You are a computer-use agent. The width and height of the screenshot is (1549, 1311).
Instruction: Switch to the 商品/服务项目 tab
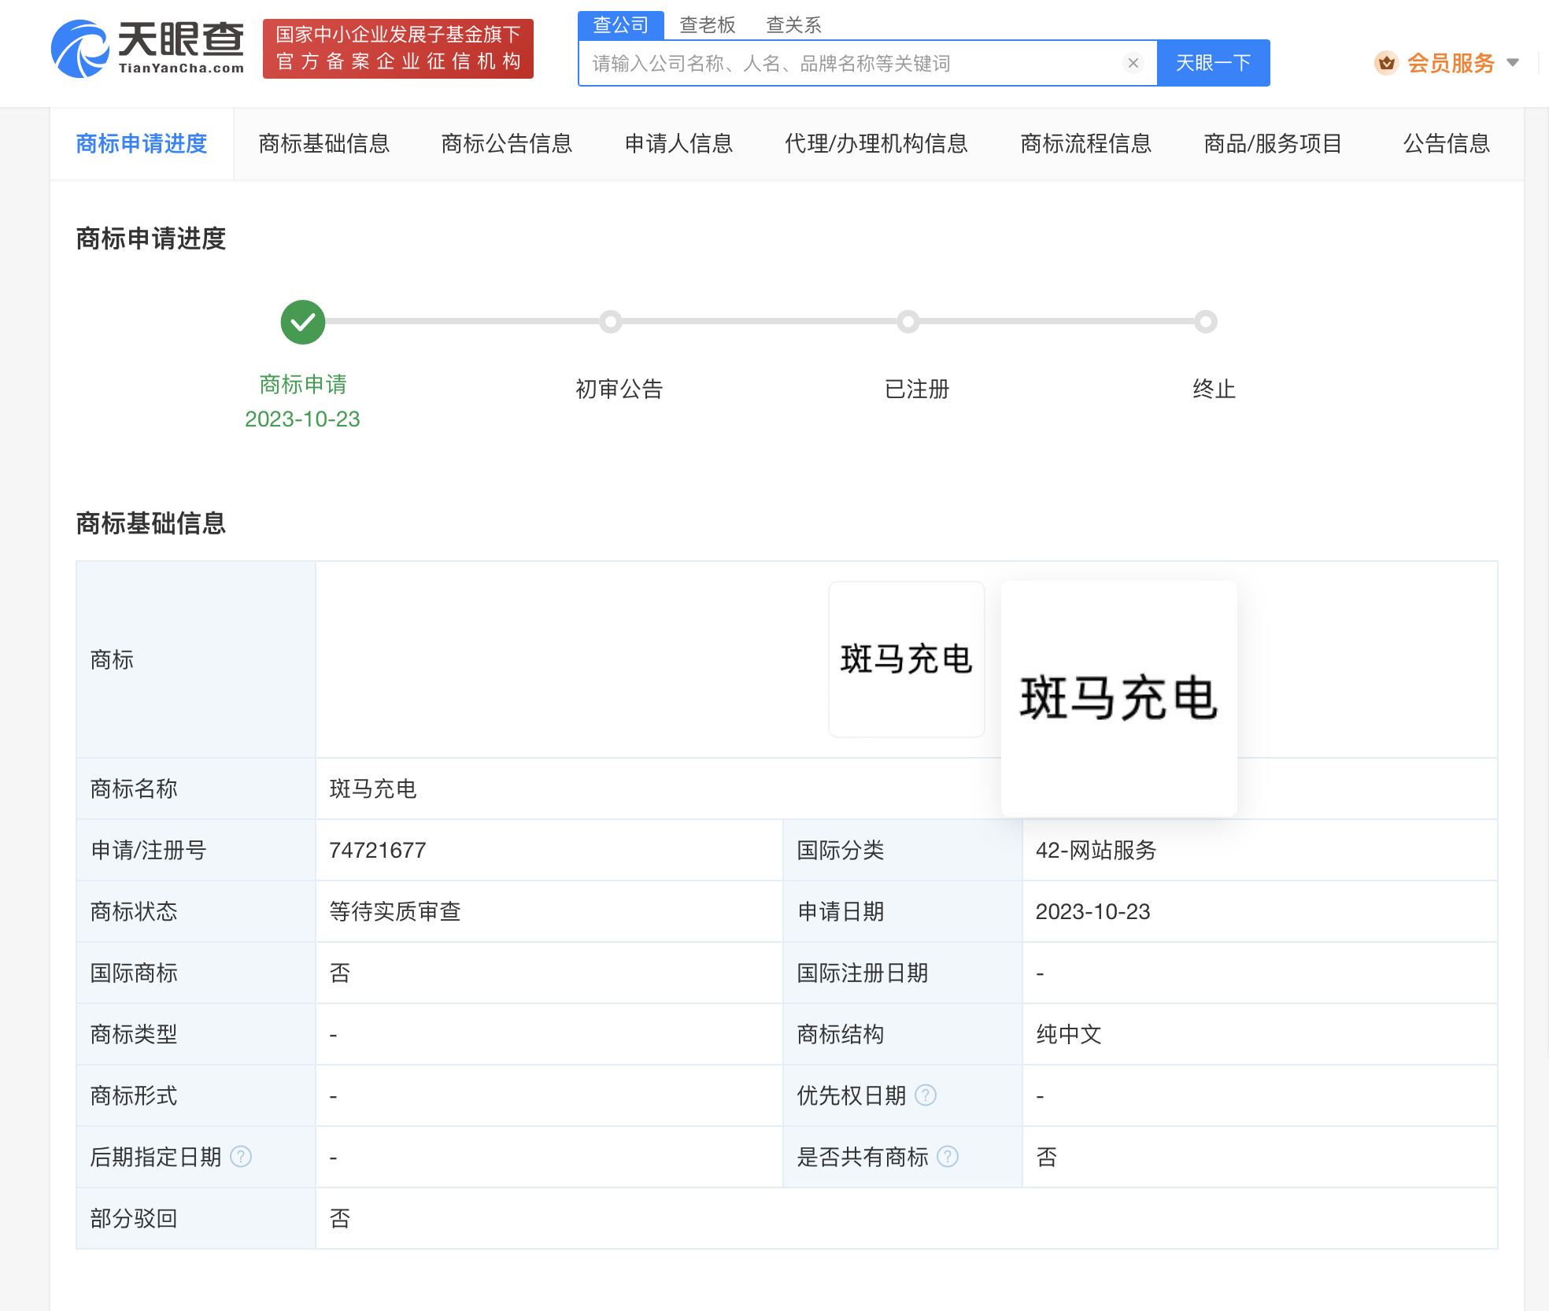1273,144
